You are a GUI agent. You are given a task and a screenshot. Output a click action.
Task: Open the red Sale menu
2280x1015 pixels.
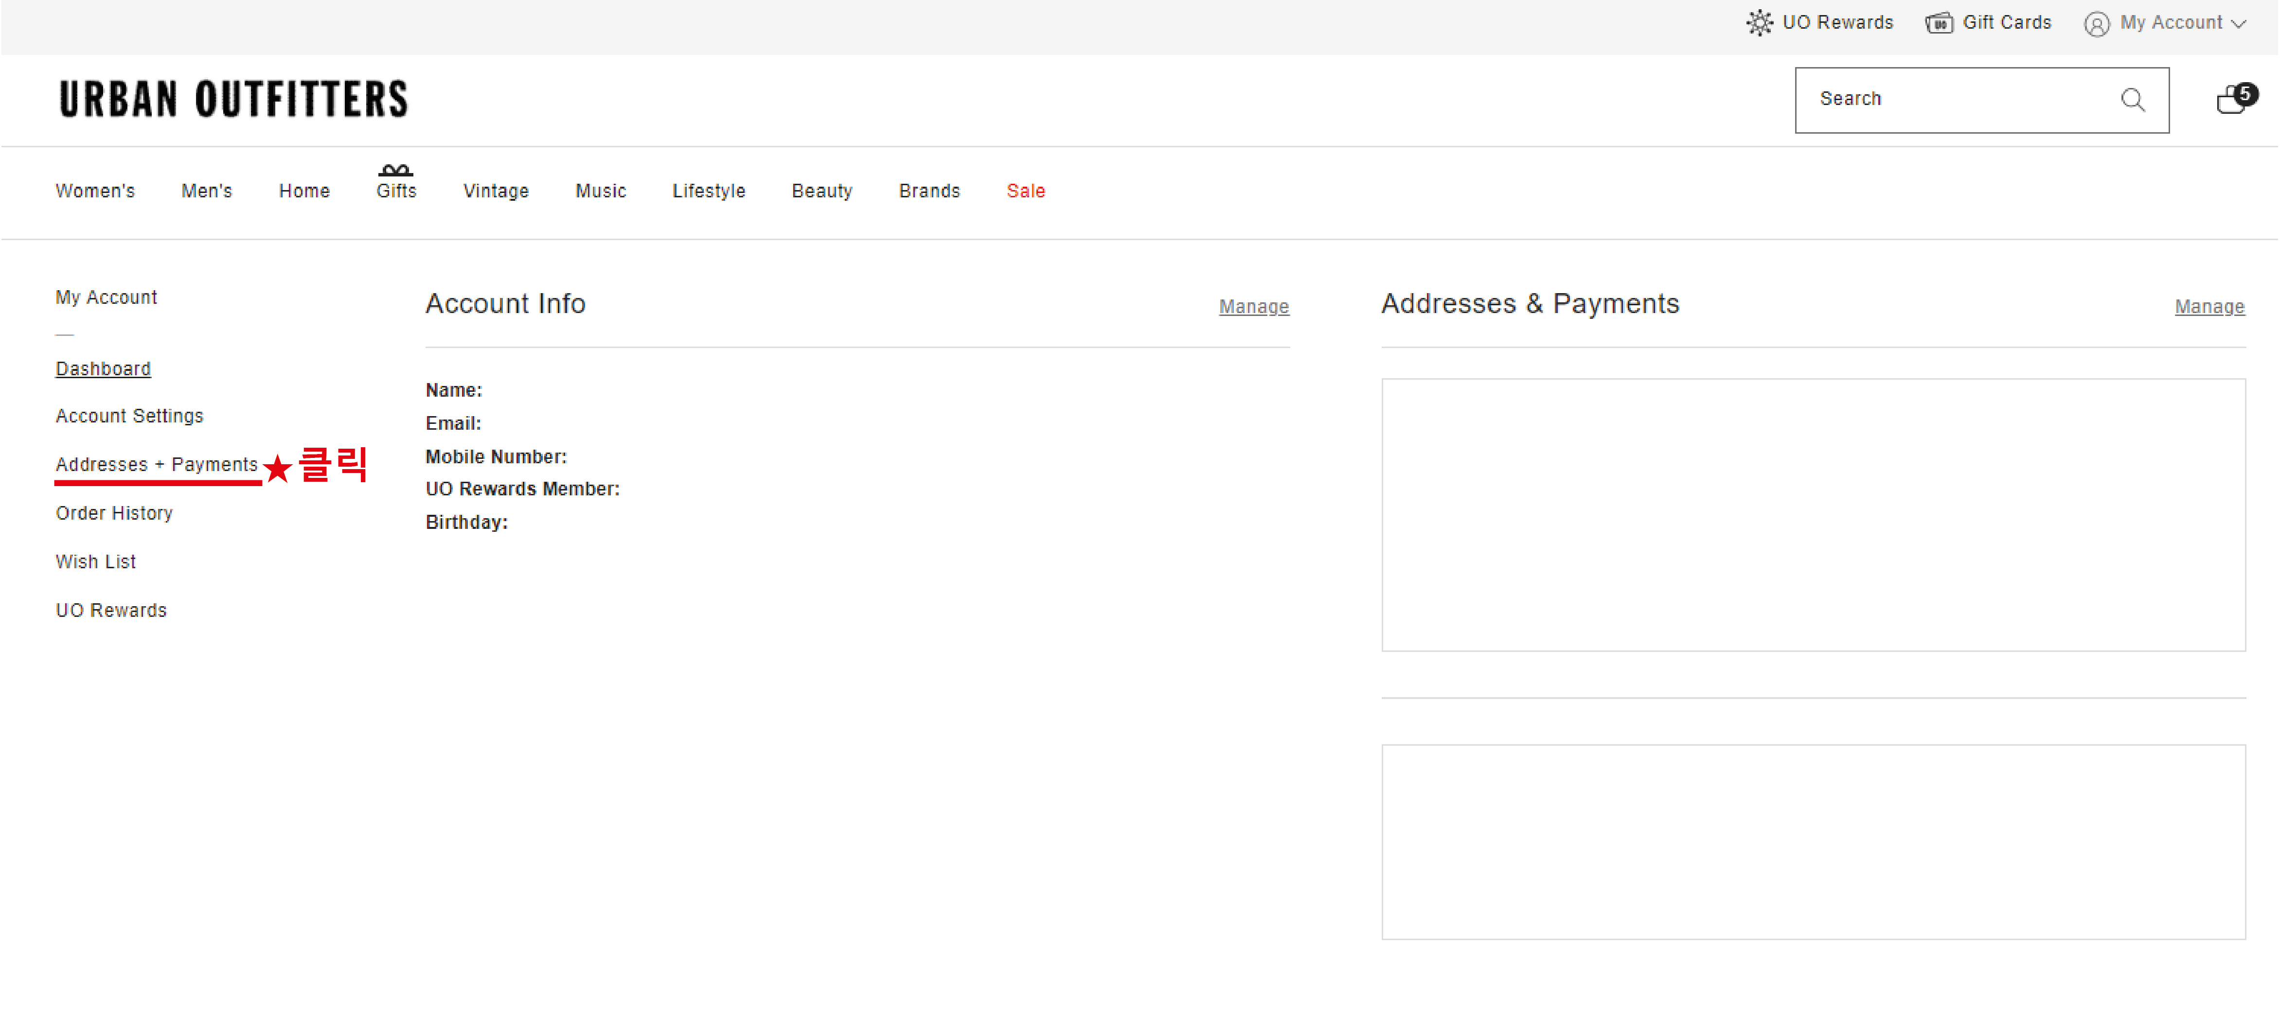tap(1026, 191)
